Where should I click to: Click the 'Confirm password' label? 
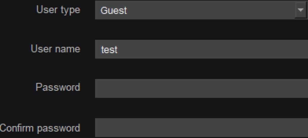click(x=40, y=128)
